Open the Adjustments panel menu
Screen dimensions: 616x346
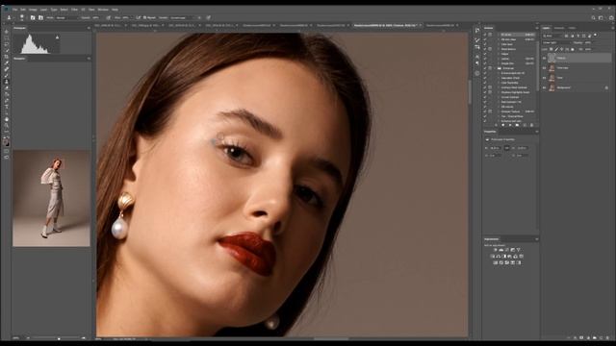pyautogui.click(x=536, y=239)
